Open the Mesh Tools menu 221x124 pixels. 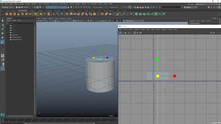coord(55,4)
